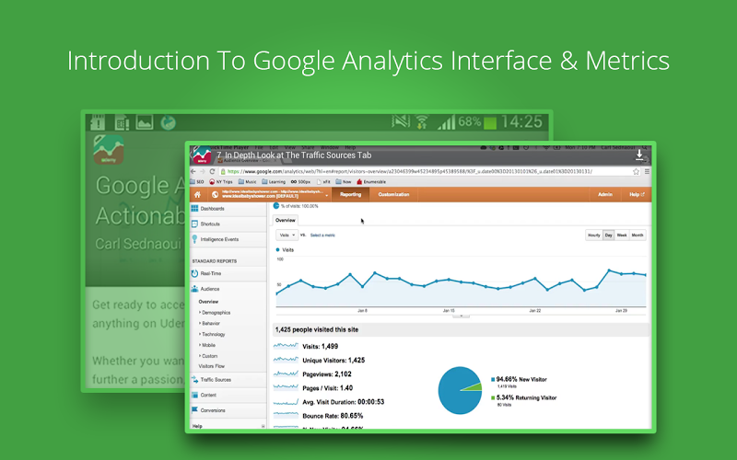
Task: Reload the page with the refresh icon
Action: (212, 172)
